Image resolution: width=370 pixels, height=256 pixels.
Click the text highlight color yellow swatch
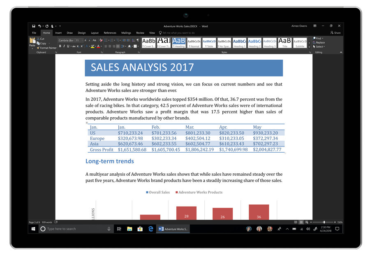click(92, 46)
